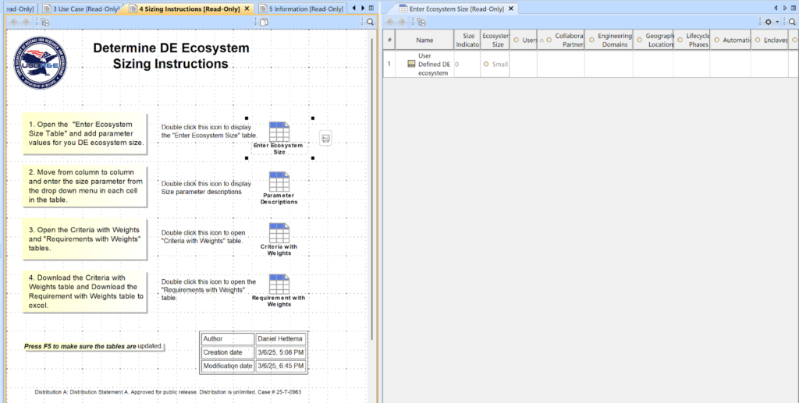This screenshot has width=799, height=403.
Task: Switch to the 5 Information tab
Action: 306,9
